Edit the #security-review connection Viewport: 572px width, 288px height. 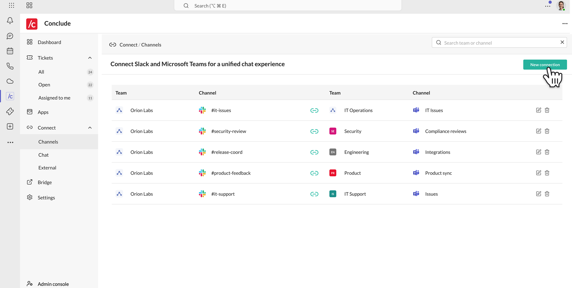click(539, 131)
